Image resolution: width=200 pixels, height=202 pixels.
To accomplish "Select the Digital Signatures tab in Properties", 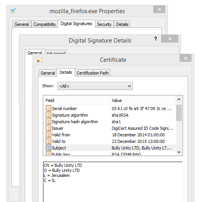I will 76,24.
